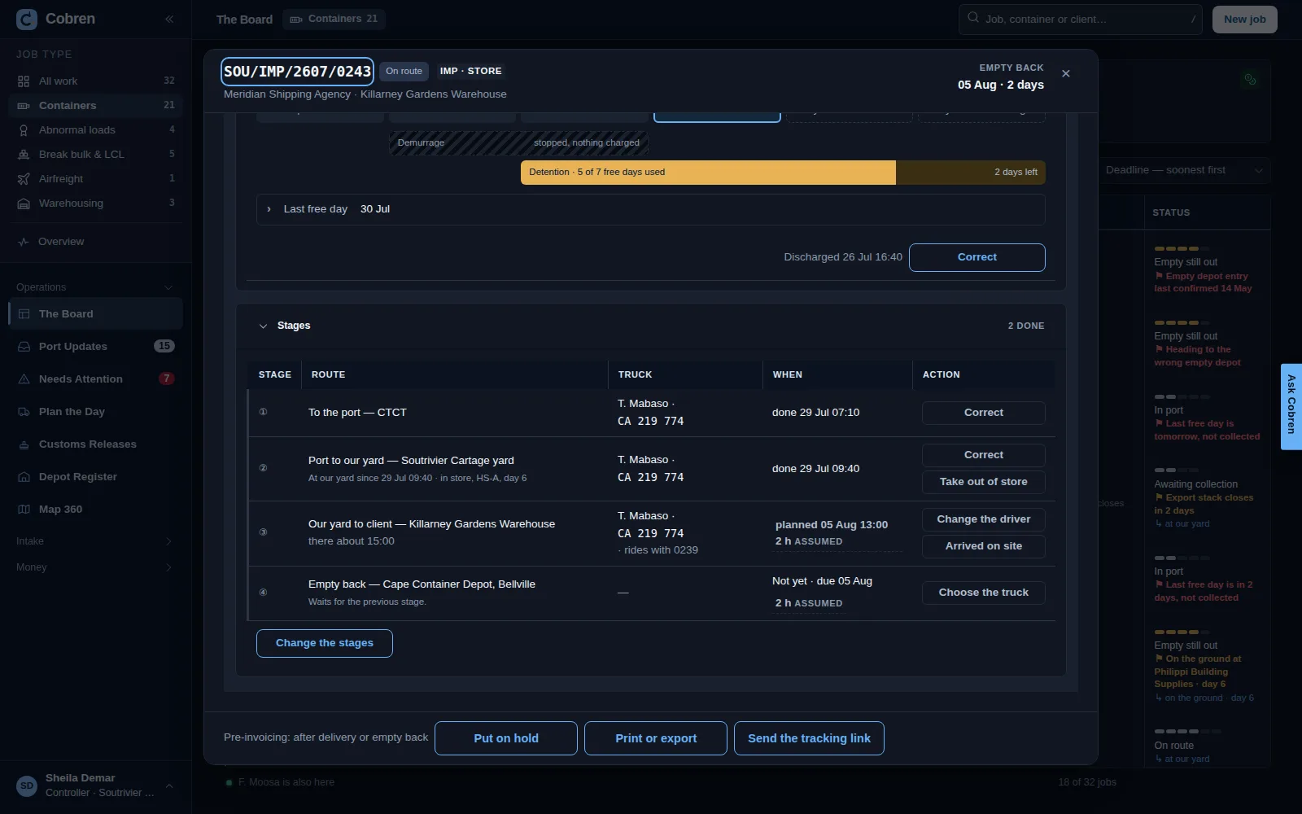Open the Deadline soonest first sort dropdown
The height and width of the screenshot is (814, 1302).
pyautogui.click(x=1183, y=170)
